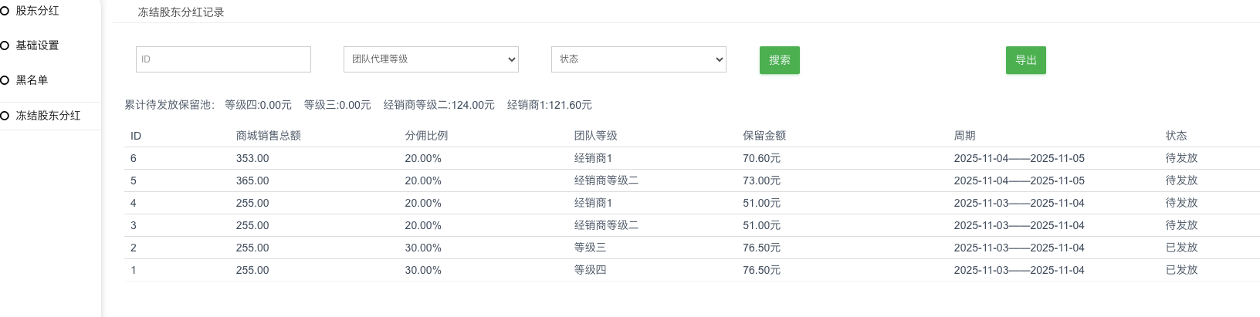Click 待发放 status in row ID 5

[1181, 180]
